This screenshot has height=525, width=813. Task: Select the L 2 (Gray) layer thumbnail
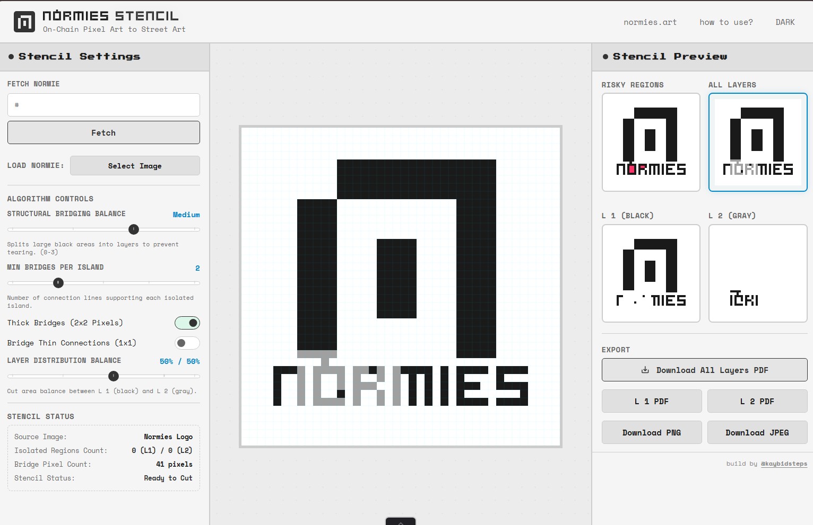click(x=758, y=273)
